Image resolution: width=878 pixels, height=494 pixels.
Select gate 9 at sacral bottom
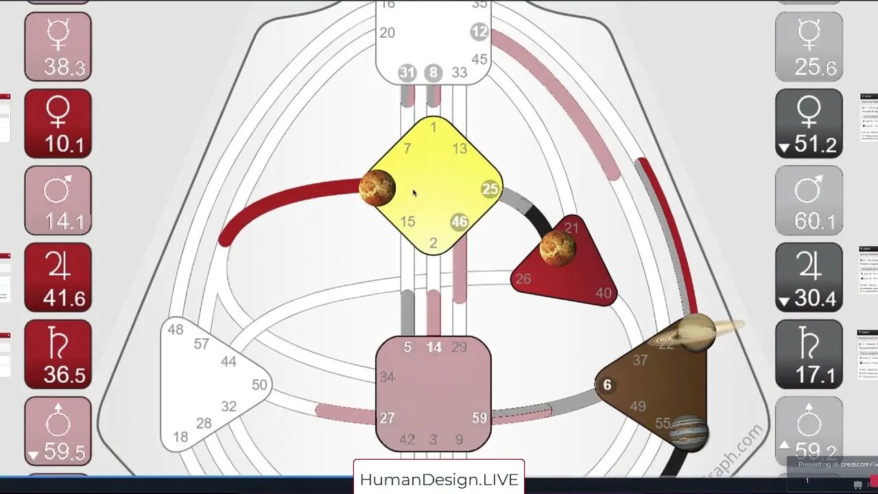coord(459,439)
